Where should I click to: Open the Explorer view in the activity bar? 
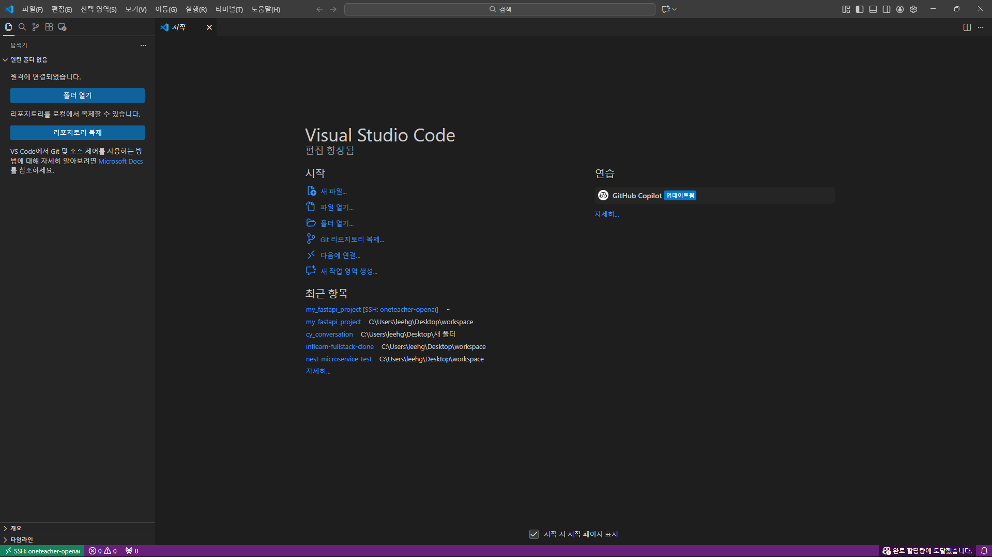coord(8,27)
